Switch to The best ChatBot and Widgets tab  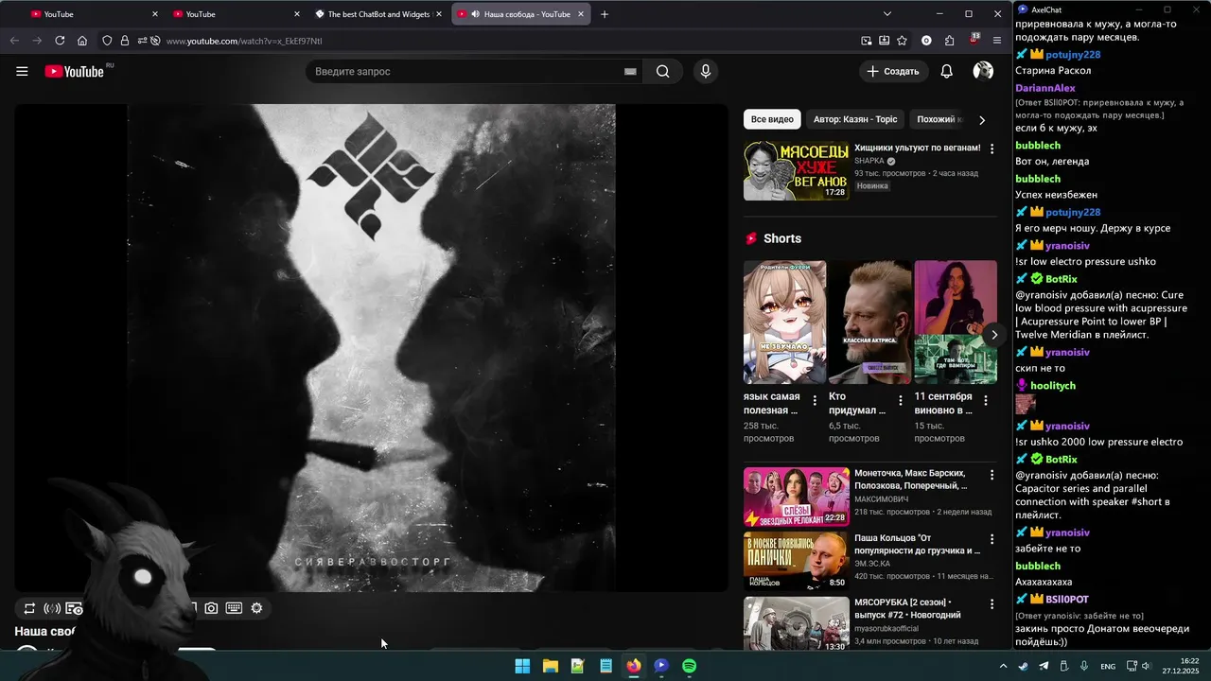click(x=377, y=14)
